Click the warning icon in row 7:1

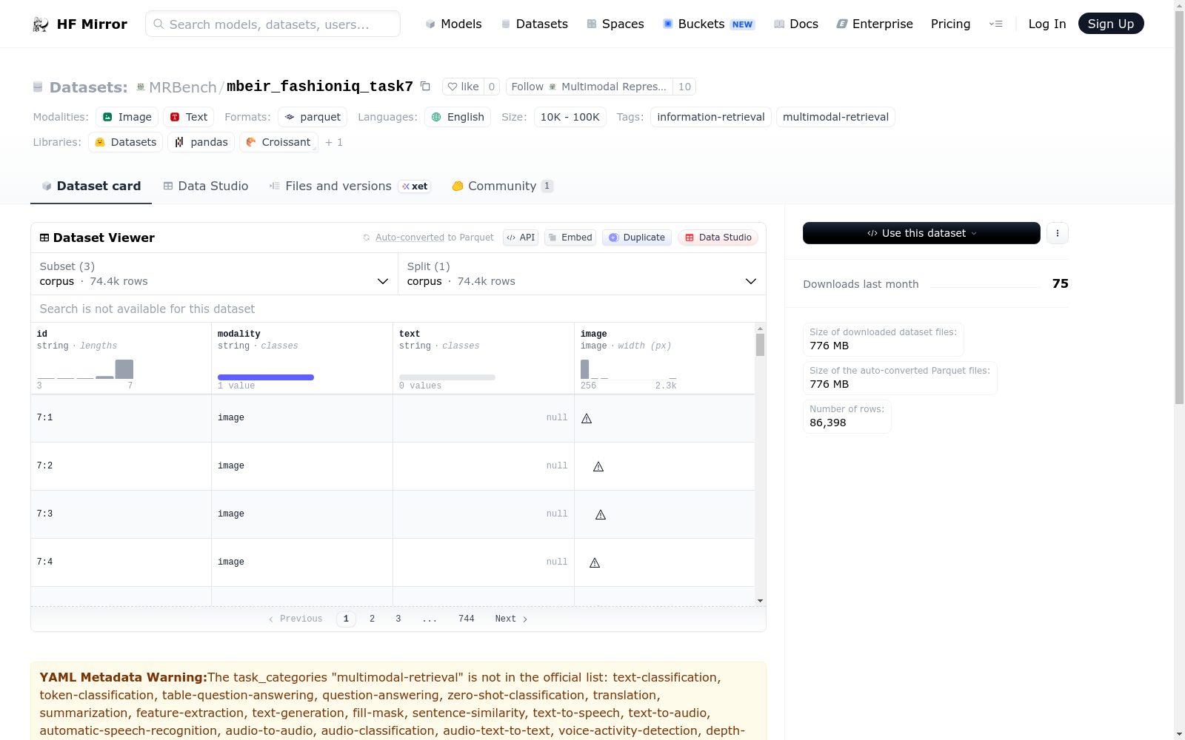587,418
